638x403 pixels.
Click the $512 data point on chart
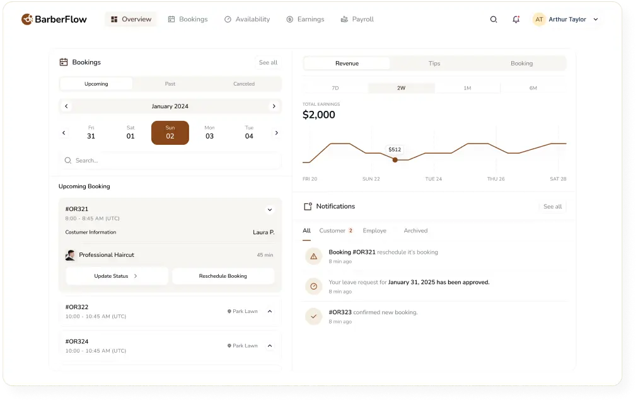(x=395, y=160)
